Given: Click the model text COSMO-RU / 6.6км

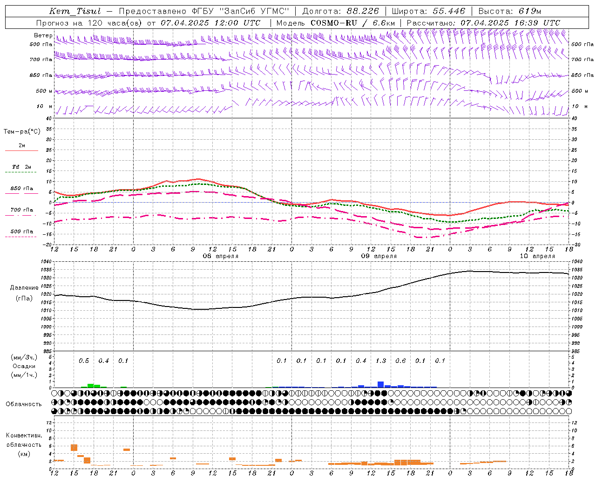Looking at the screenshot, I should 352,23.
